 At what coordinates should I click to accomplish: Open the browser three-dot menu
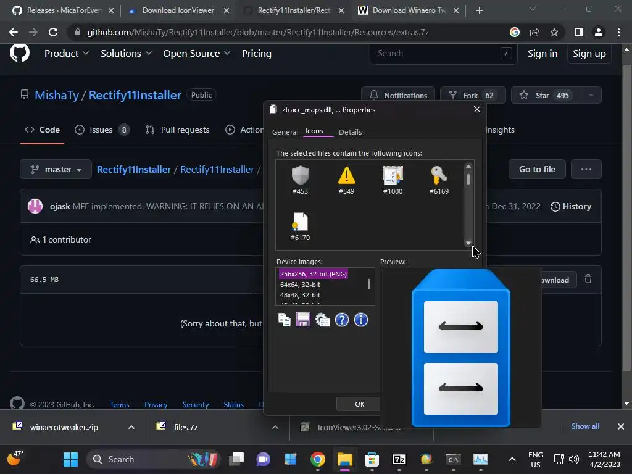pos(618,32)
